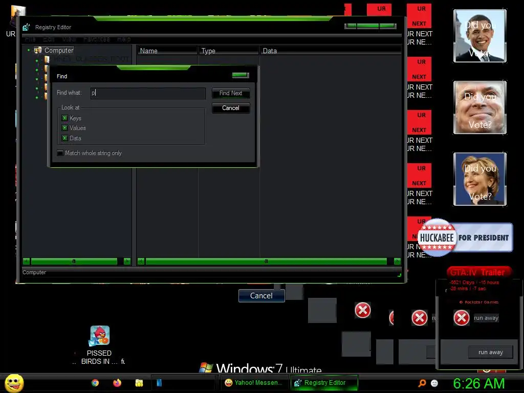Click the values pane horizontal scrollbar thumb

tap(266, 261)
